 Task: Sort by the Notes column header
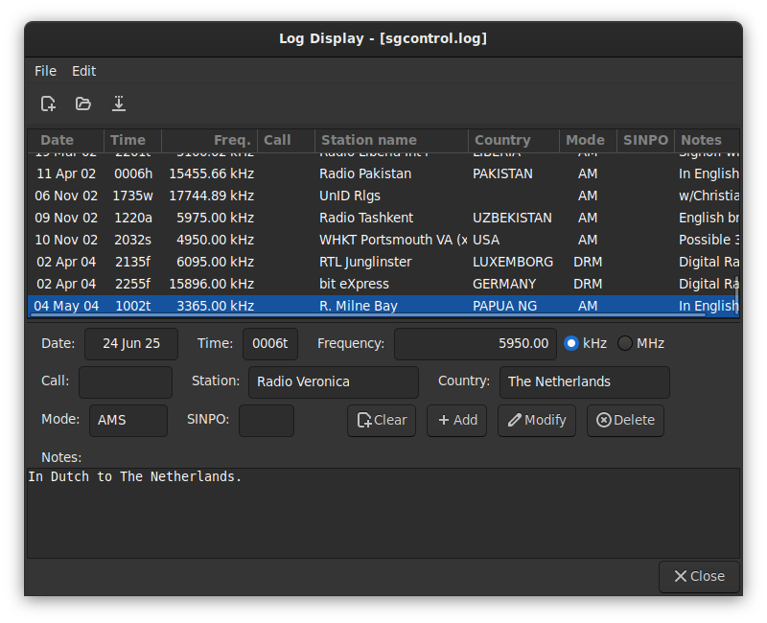click(707, 140)
